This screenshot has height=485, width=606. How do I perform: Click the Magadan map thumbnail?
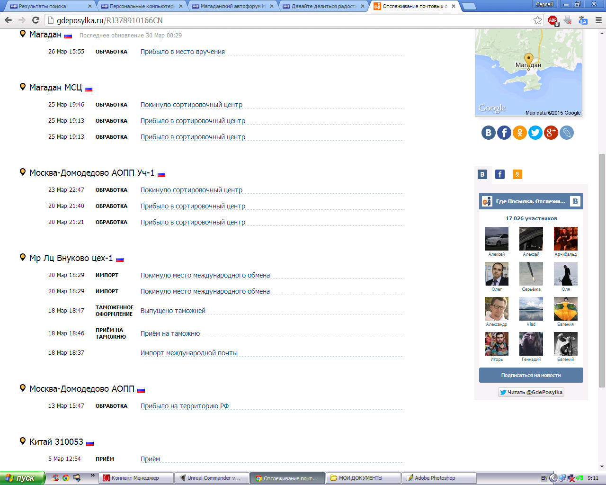(x=528, y=72)
